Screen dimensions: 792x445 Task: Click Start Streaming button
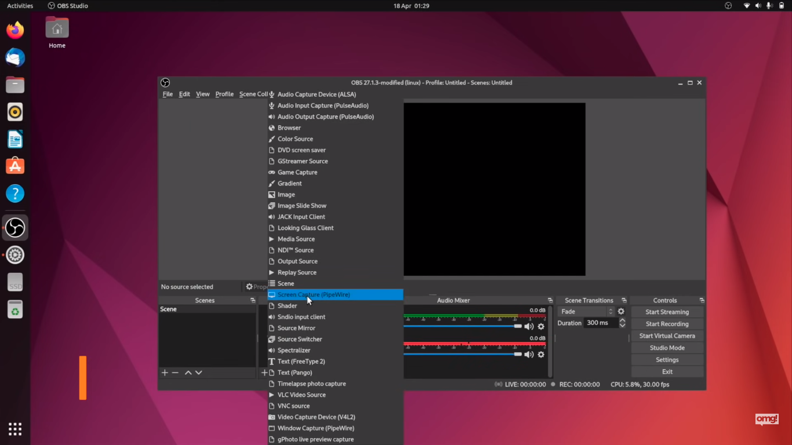[667, 312]
